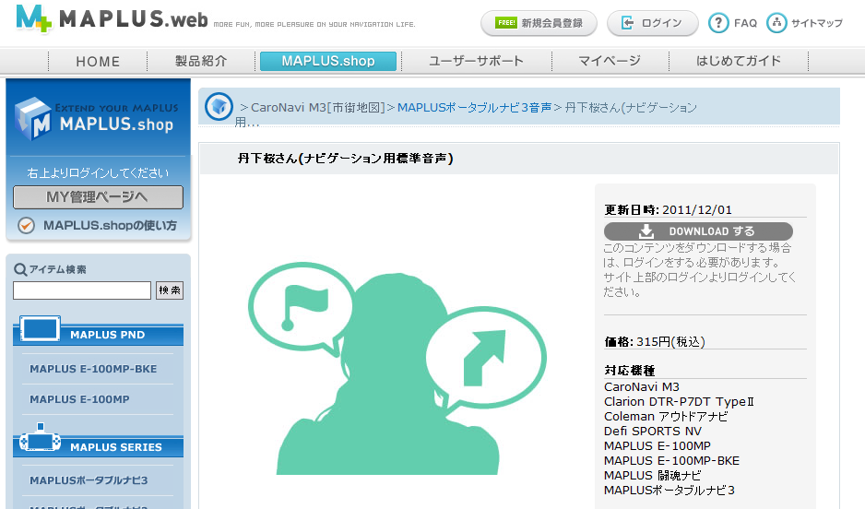Click the 価格: 315円(税込) text
The image size is (865, 509).
coord(655,342)
